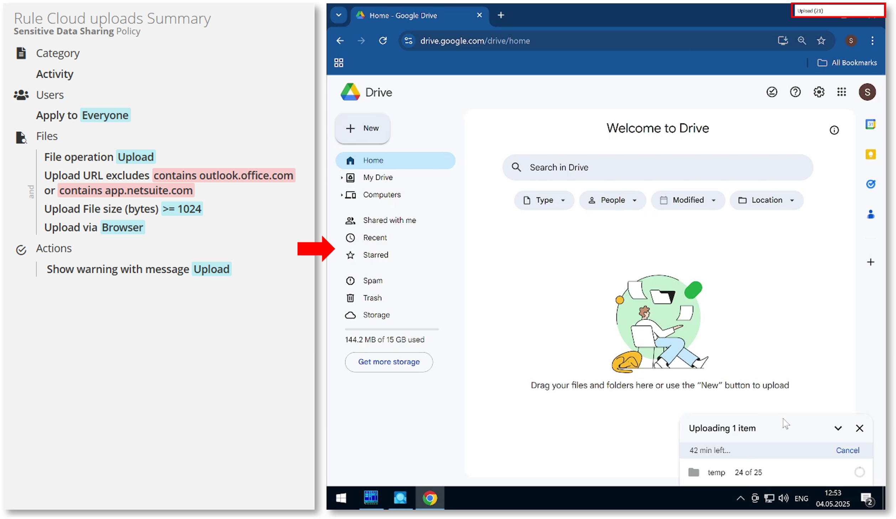Image resolution: width=896 pixels, height=519 pixels.
Task: Open the tab search dropdown in Chrome
Action: (x=338, y=15)
